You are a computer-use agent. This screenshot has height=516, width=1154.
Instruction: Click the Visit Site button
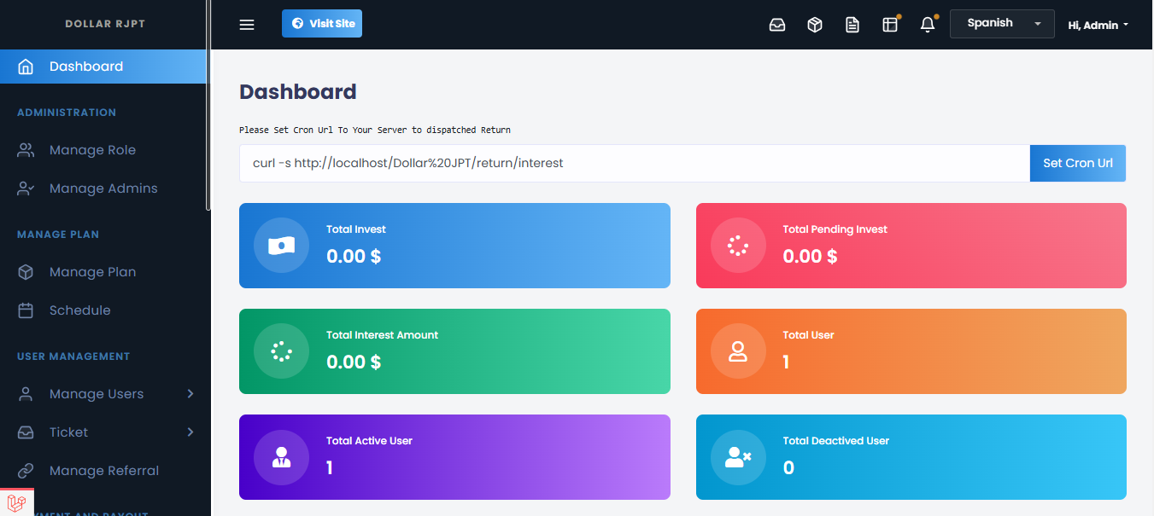coord(322,23)
